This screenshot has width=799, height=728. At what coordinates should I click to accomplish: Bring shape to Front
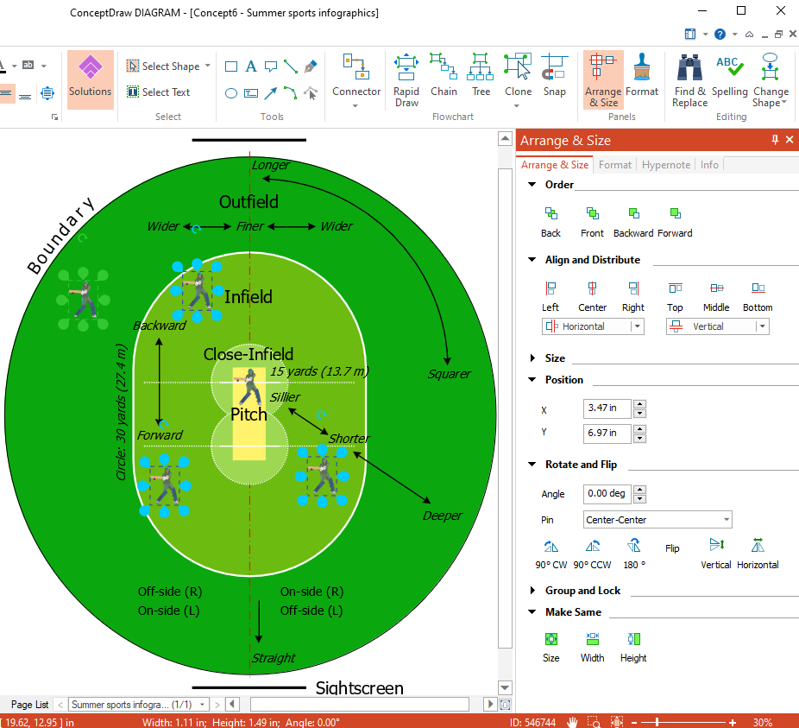(592, 222)
